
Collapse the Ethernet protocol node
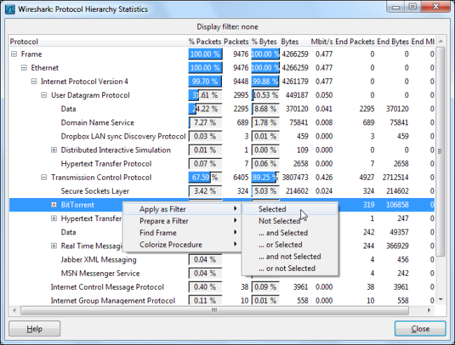(x=24, y=68)
